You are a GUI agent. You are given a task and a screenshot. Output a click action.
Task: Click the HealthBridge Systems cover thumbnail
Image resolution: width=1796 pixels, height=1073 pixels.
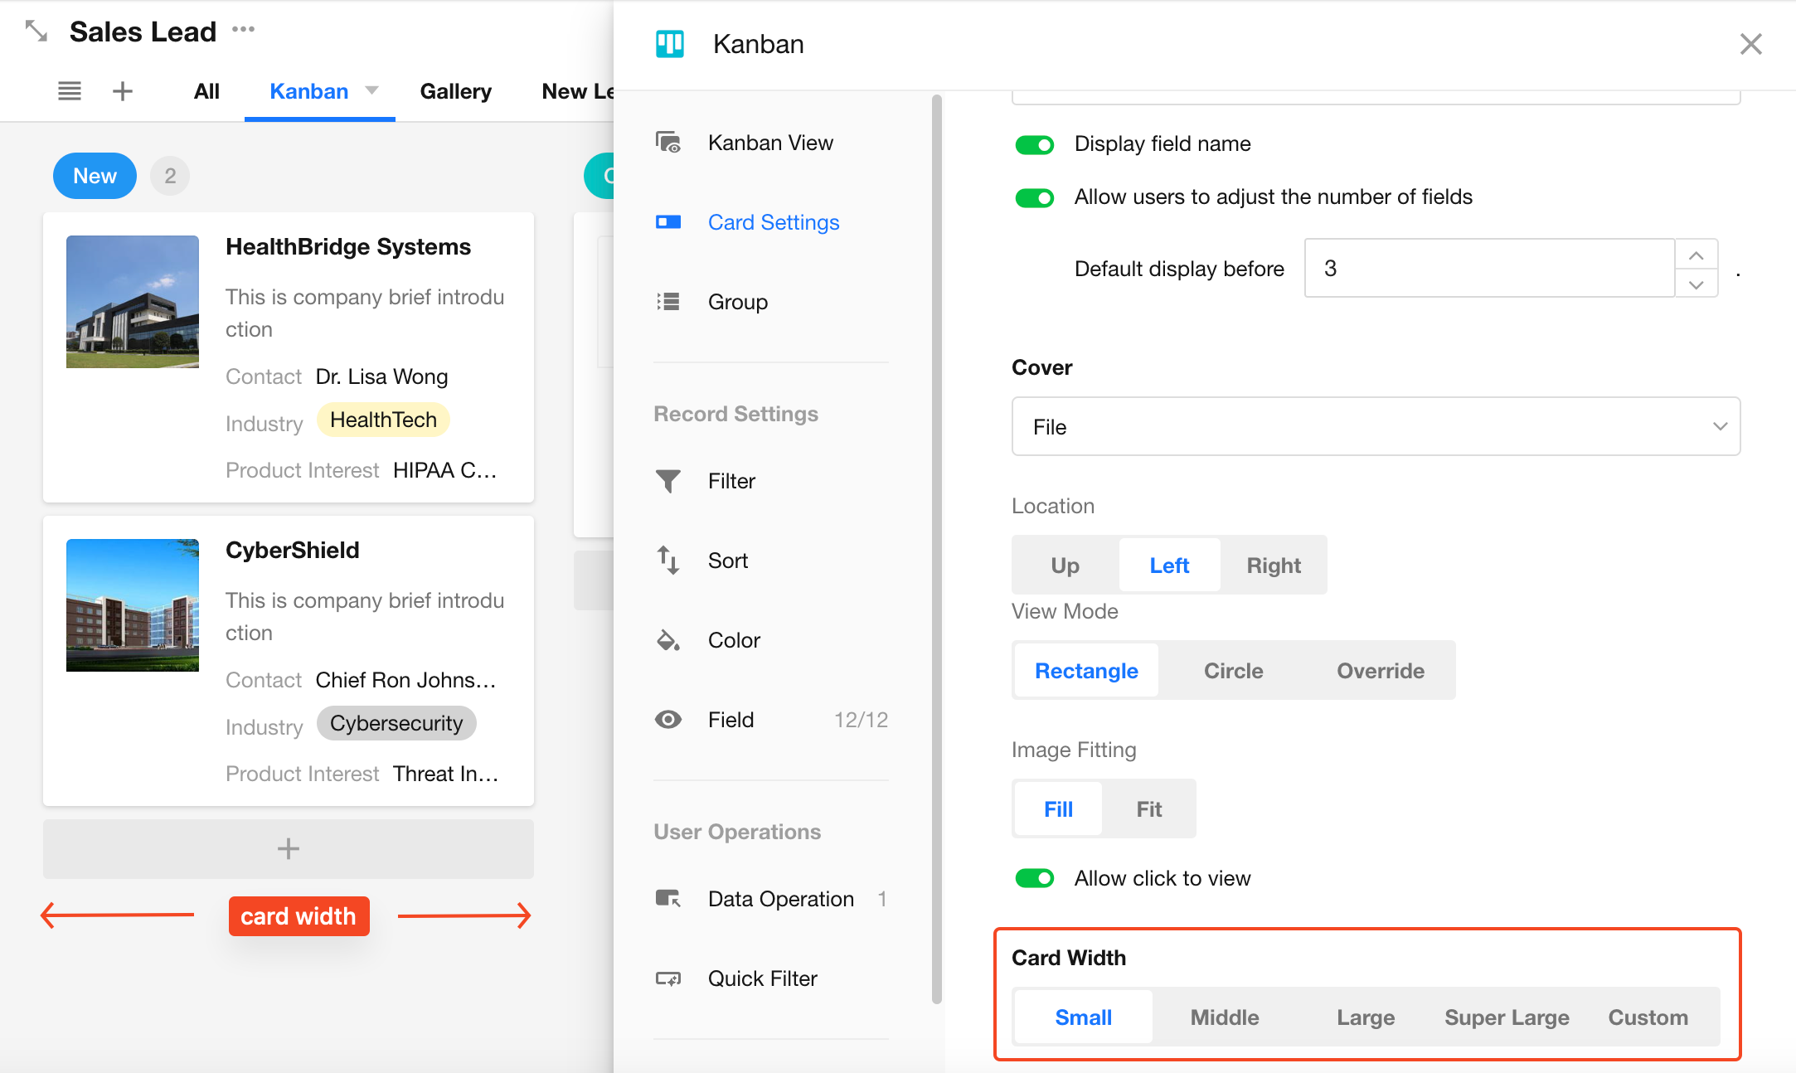pyautogui.click(x=133, y=302)
